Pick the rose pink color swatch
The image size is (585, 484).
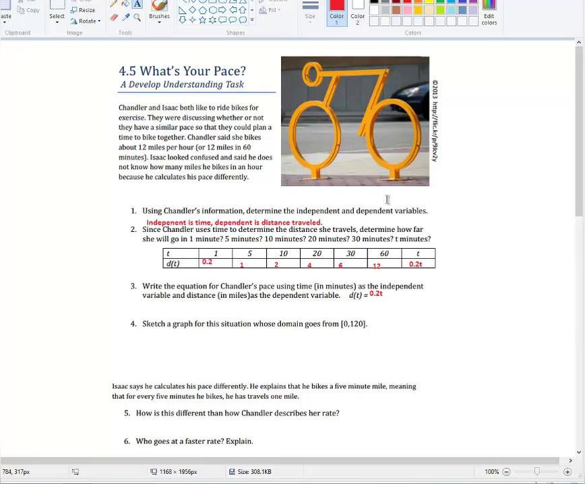coord(407,10)
